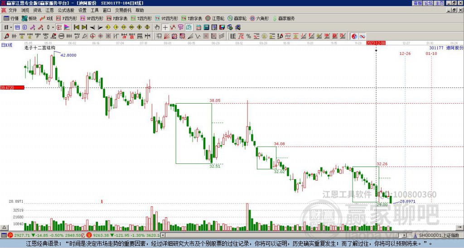Click the 主页 homepage link
The height and width of the screenshot is (248, 464).
point(440,3)
